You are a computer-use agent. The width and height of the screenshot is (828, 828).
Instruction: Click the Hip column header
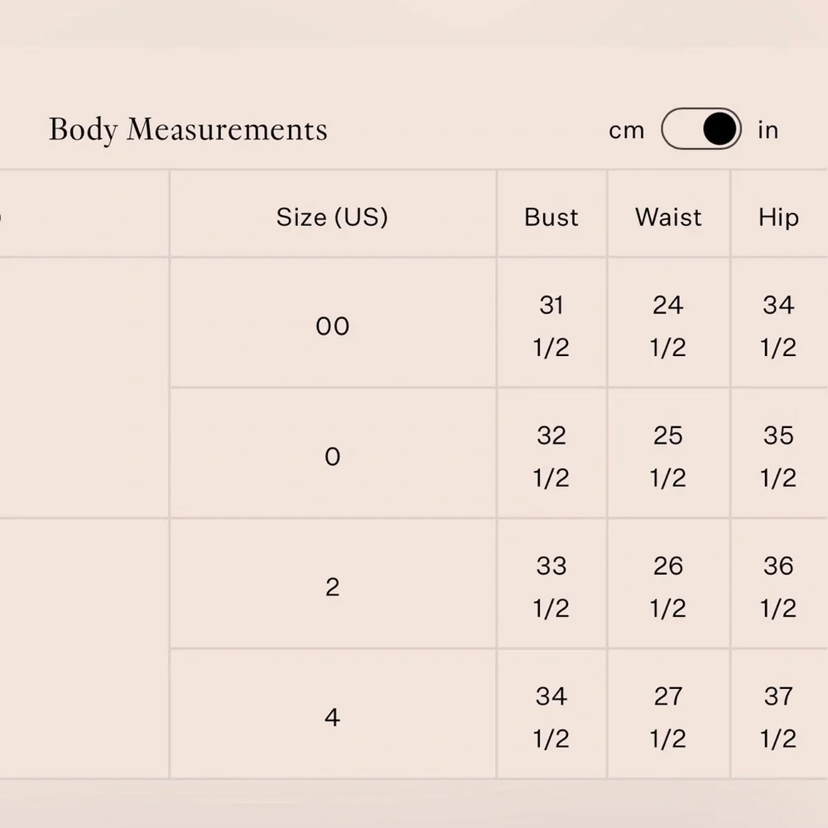[x=778, y=217]
